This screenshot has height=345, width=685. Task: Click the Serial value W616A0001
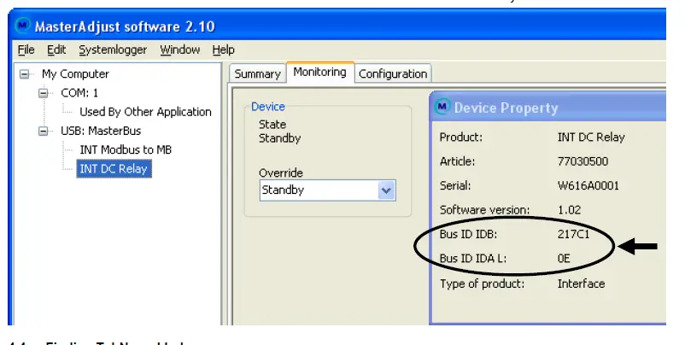(588, 186)
